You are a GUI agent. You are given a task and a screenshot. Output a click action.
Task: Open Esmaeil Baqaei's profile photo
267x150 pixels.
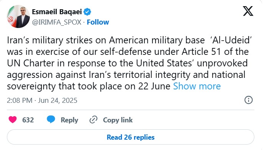(18, 16)
